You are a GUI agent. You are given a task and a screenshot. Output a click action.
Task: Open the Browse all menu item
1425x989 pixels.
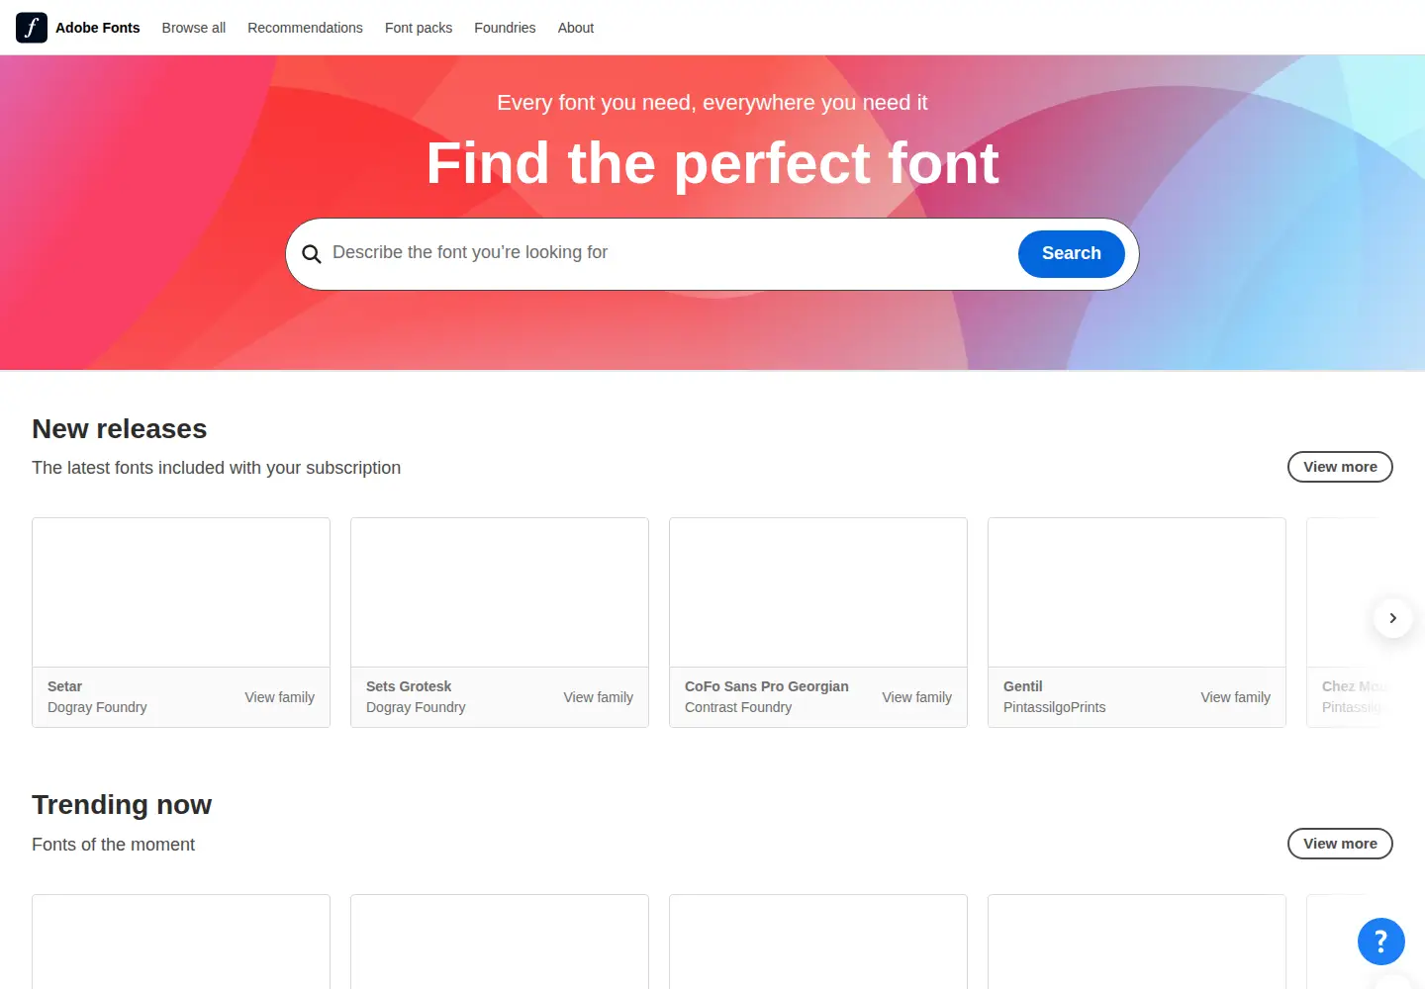(194, 28)
